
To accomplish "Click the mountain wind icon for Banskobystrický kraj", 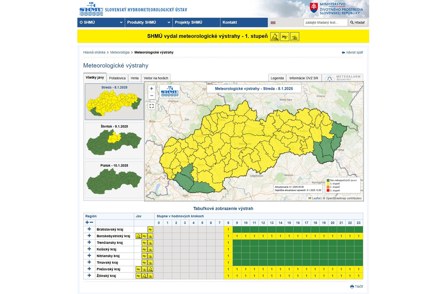I will [x=138, y=236].
